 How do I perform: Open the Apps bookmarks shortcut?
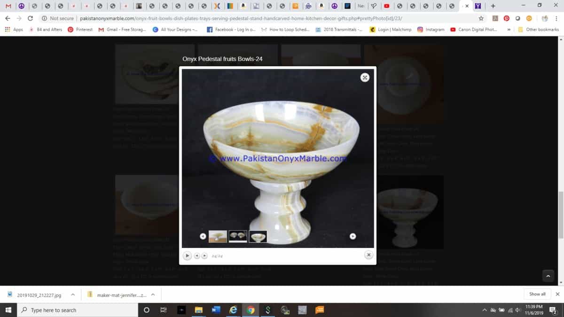(14, 30)
